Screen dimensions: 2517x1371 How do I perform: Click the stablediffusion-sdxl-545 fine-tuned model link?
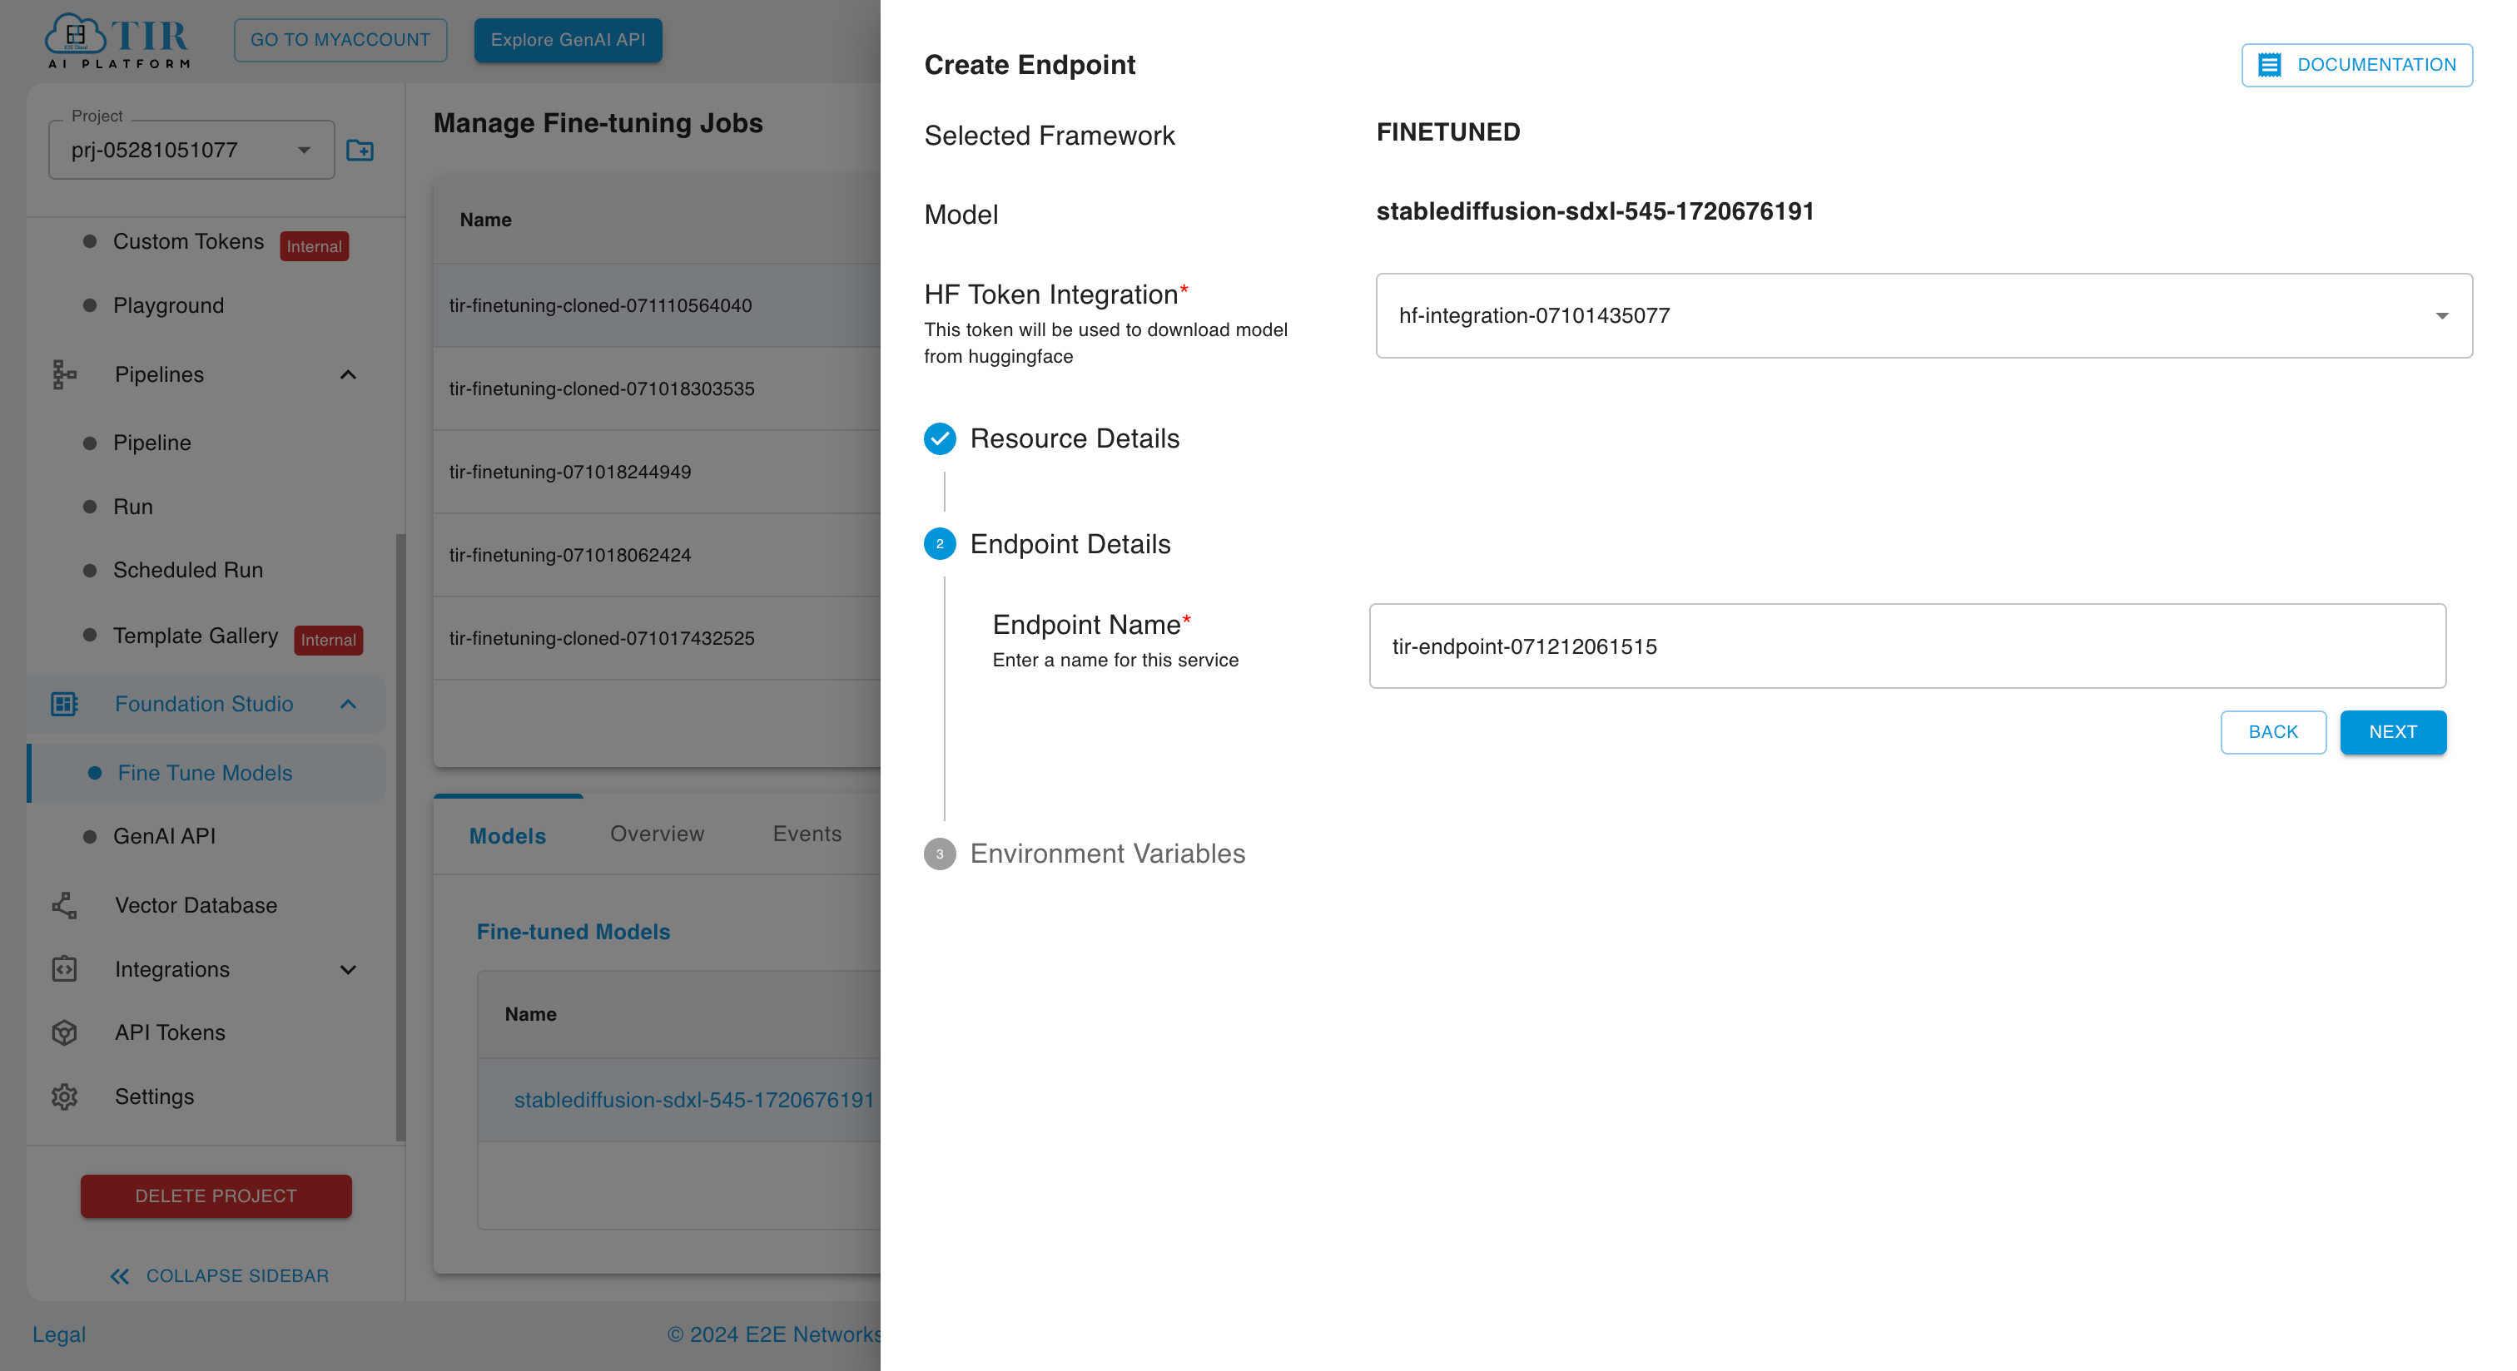pos(693,1099)
